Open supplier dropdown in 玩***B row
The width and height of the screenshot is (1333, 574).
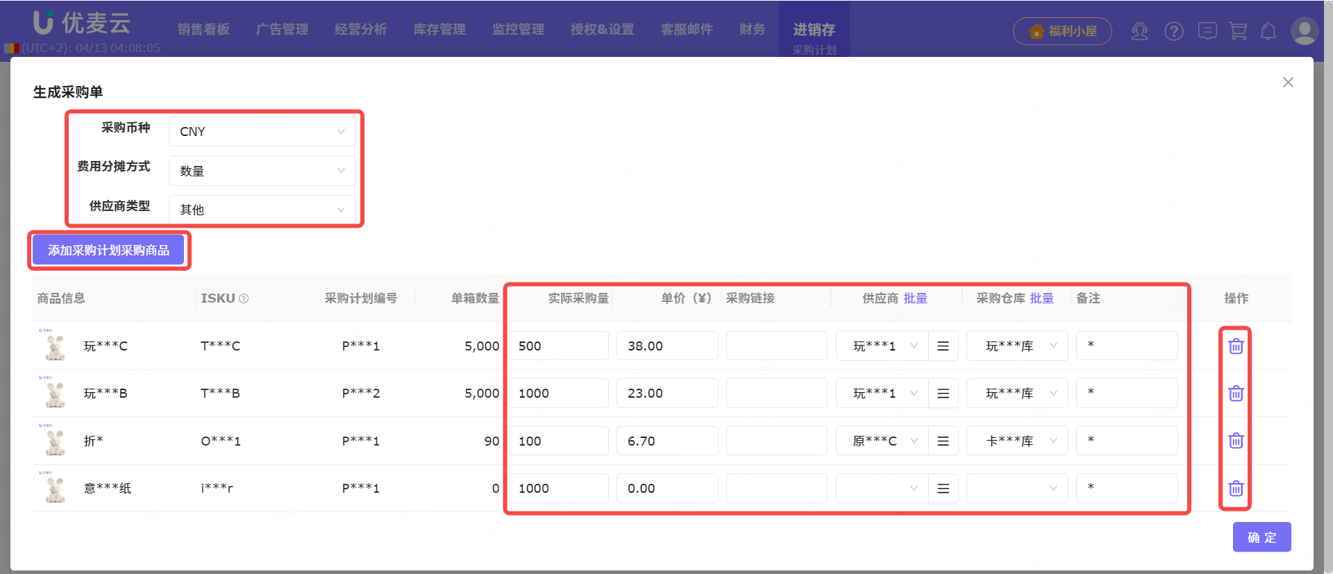click(x=882, y=393)
